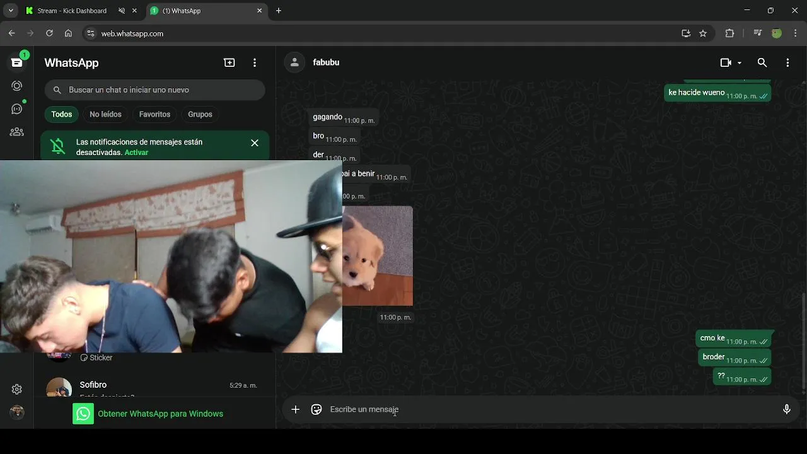Open the media controls icon
807x454 pixels.
[758, 33]
